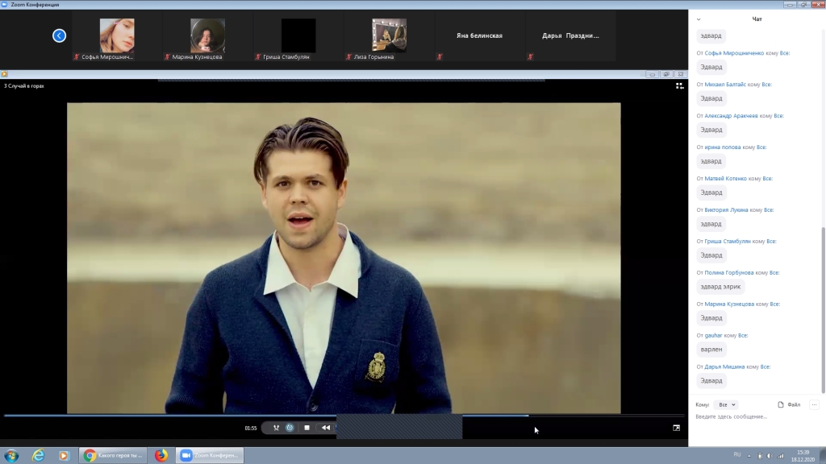Click the chat panel scrollbar
The image size is (826, 464).
click(x=823, y=310)
